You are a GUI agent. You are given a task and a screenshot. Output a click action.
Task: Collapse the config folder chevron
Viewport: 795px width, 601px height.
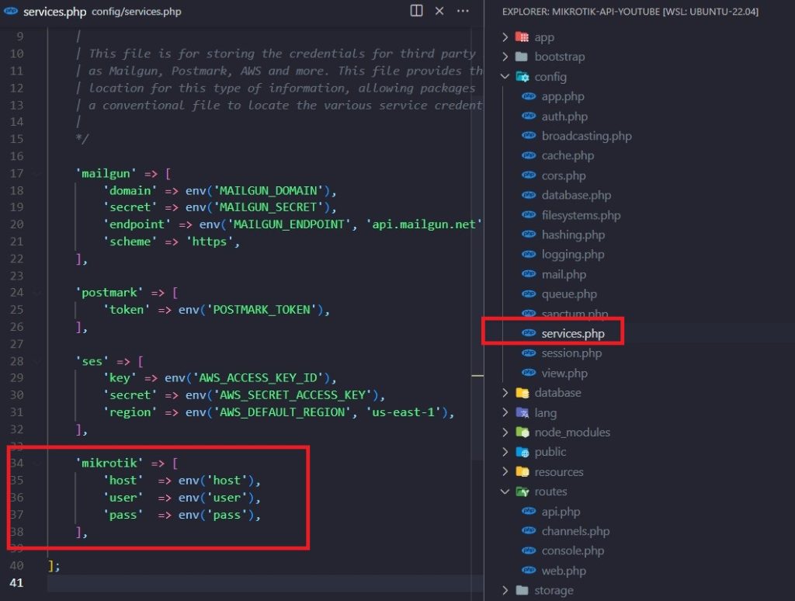click(506, 77)
